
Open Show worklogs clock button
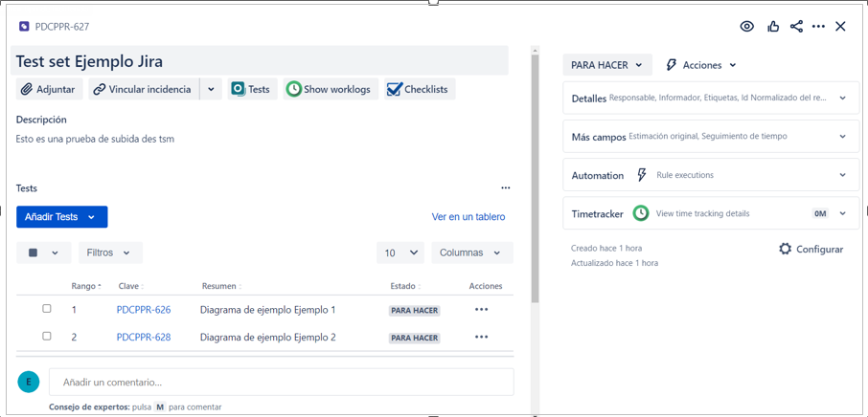coord(329,89)
